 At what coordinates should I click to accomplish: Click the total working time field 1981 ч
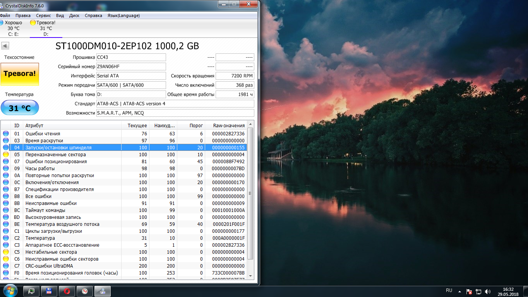[x=235, y=94]
